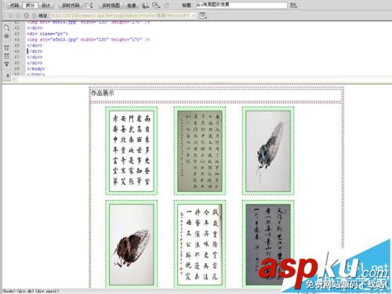Click the home icon beside 地址
Viewport: 392px width, 294px height.
[34, 16]
